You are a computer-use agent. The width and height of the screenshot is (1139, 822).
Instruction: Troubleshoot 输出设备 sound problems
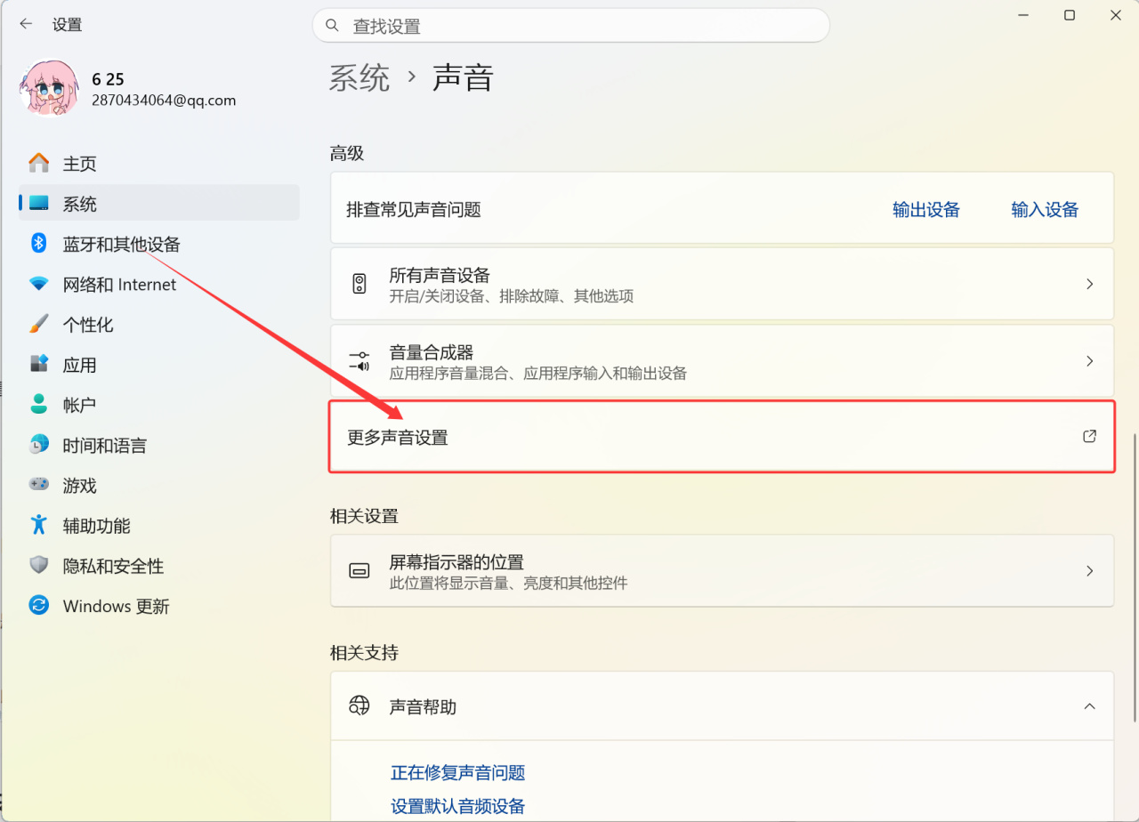(926, 210)
